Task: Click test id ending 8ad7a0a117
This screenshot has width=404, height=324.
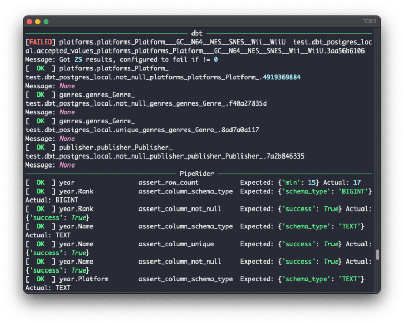Action: [x=142, y=130]
